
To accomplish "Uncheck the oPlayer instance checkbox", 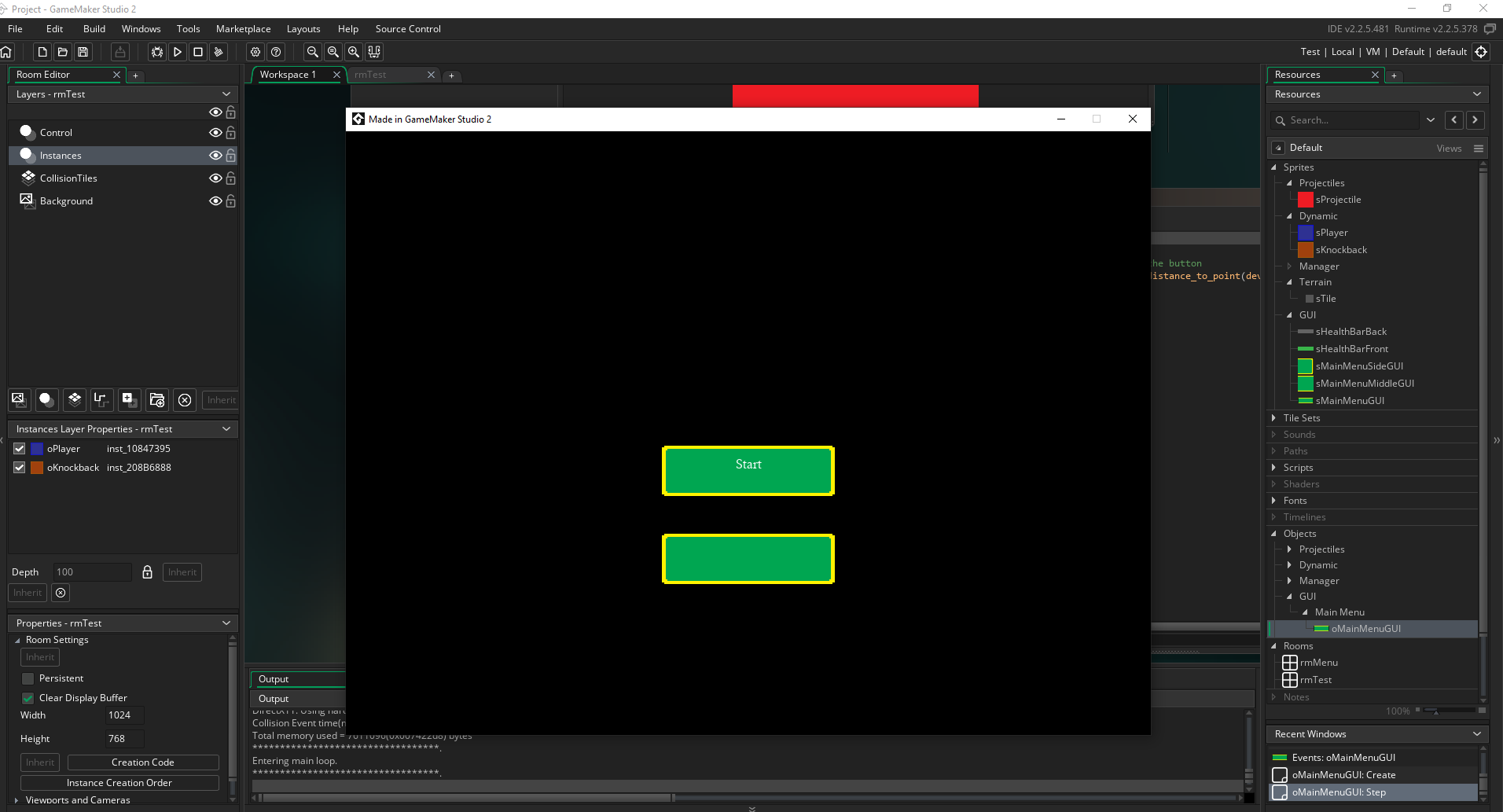I will tap(20, 449).
